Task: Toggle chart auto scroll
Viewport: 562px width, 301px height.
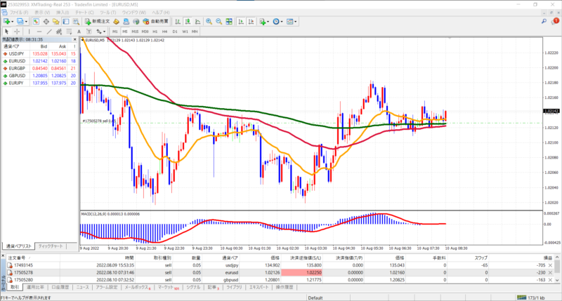Action: 241,22
